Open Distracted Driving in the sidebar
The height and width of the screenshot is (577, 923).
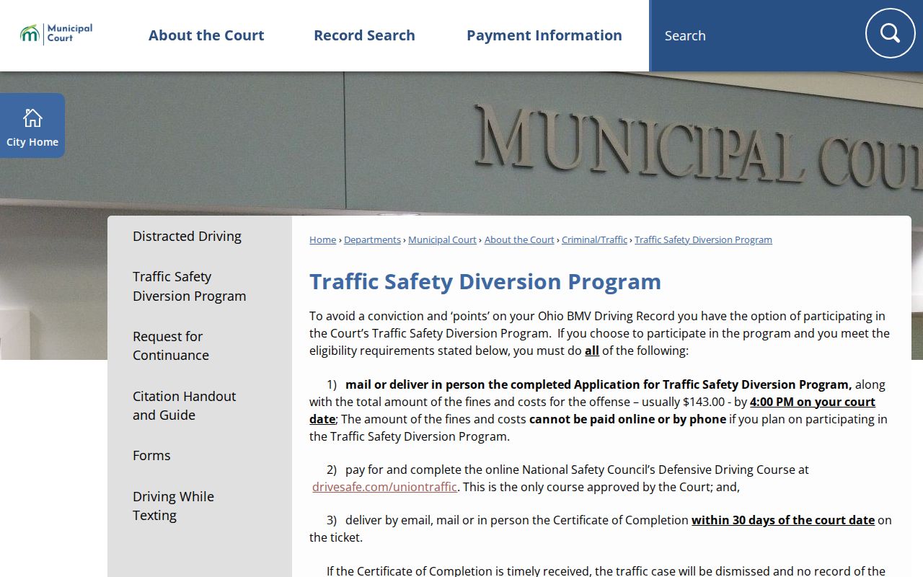(187, 236)
